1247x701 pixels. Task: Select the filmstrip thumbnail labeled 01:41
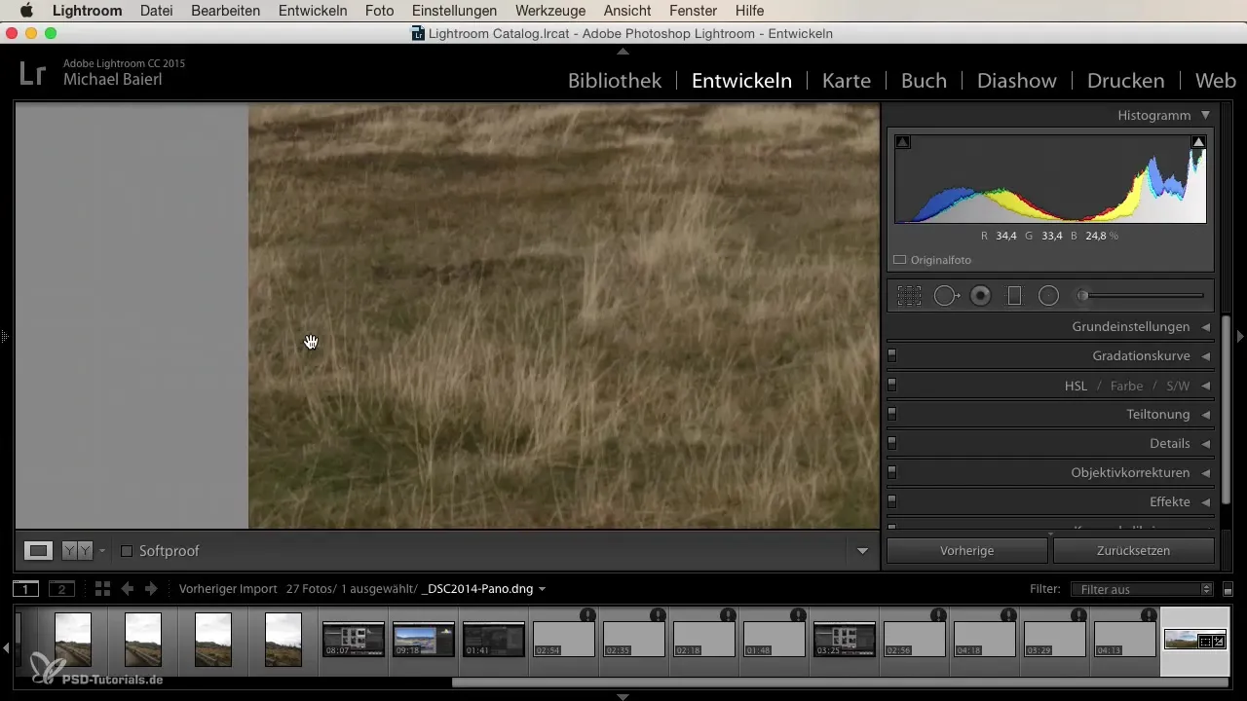[494, 640]
